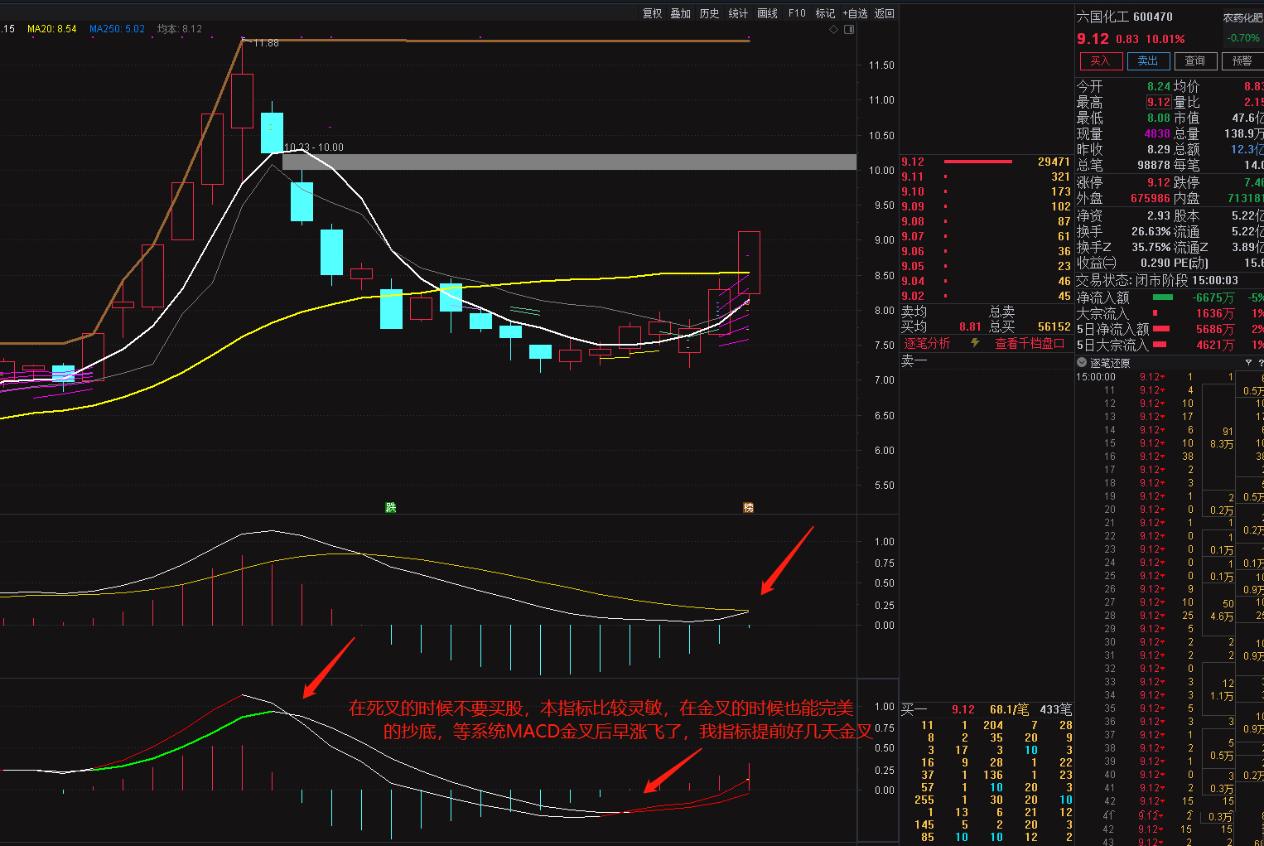This screenshot has width=1264, height=846.
Task: Click the 9.12 current price header
Action: (1093, 39)
